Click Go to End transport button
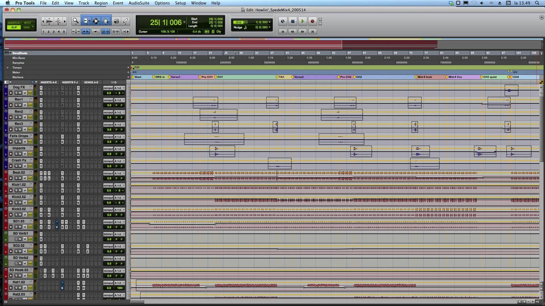 coord(313,31)
